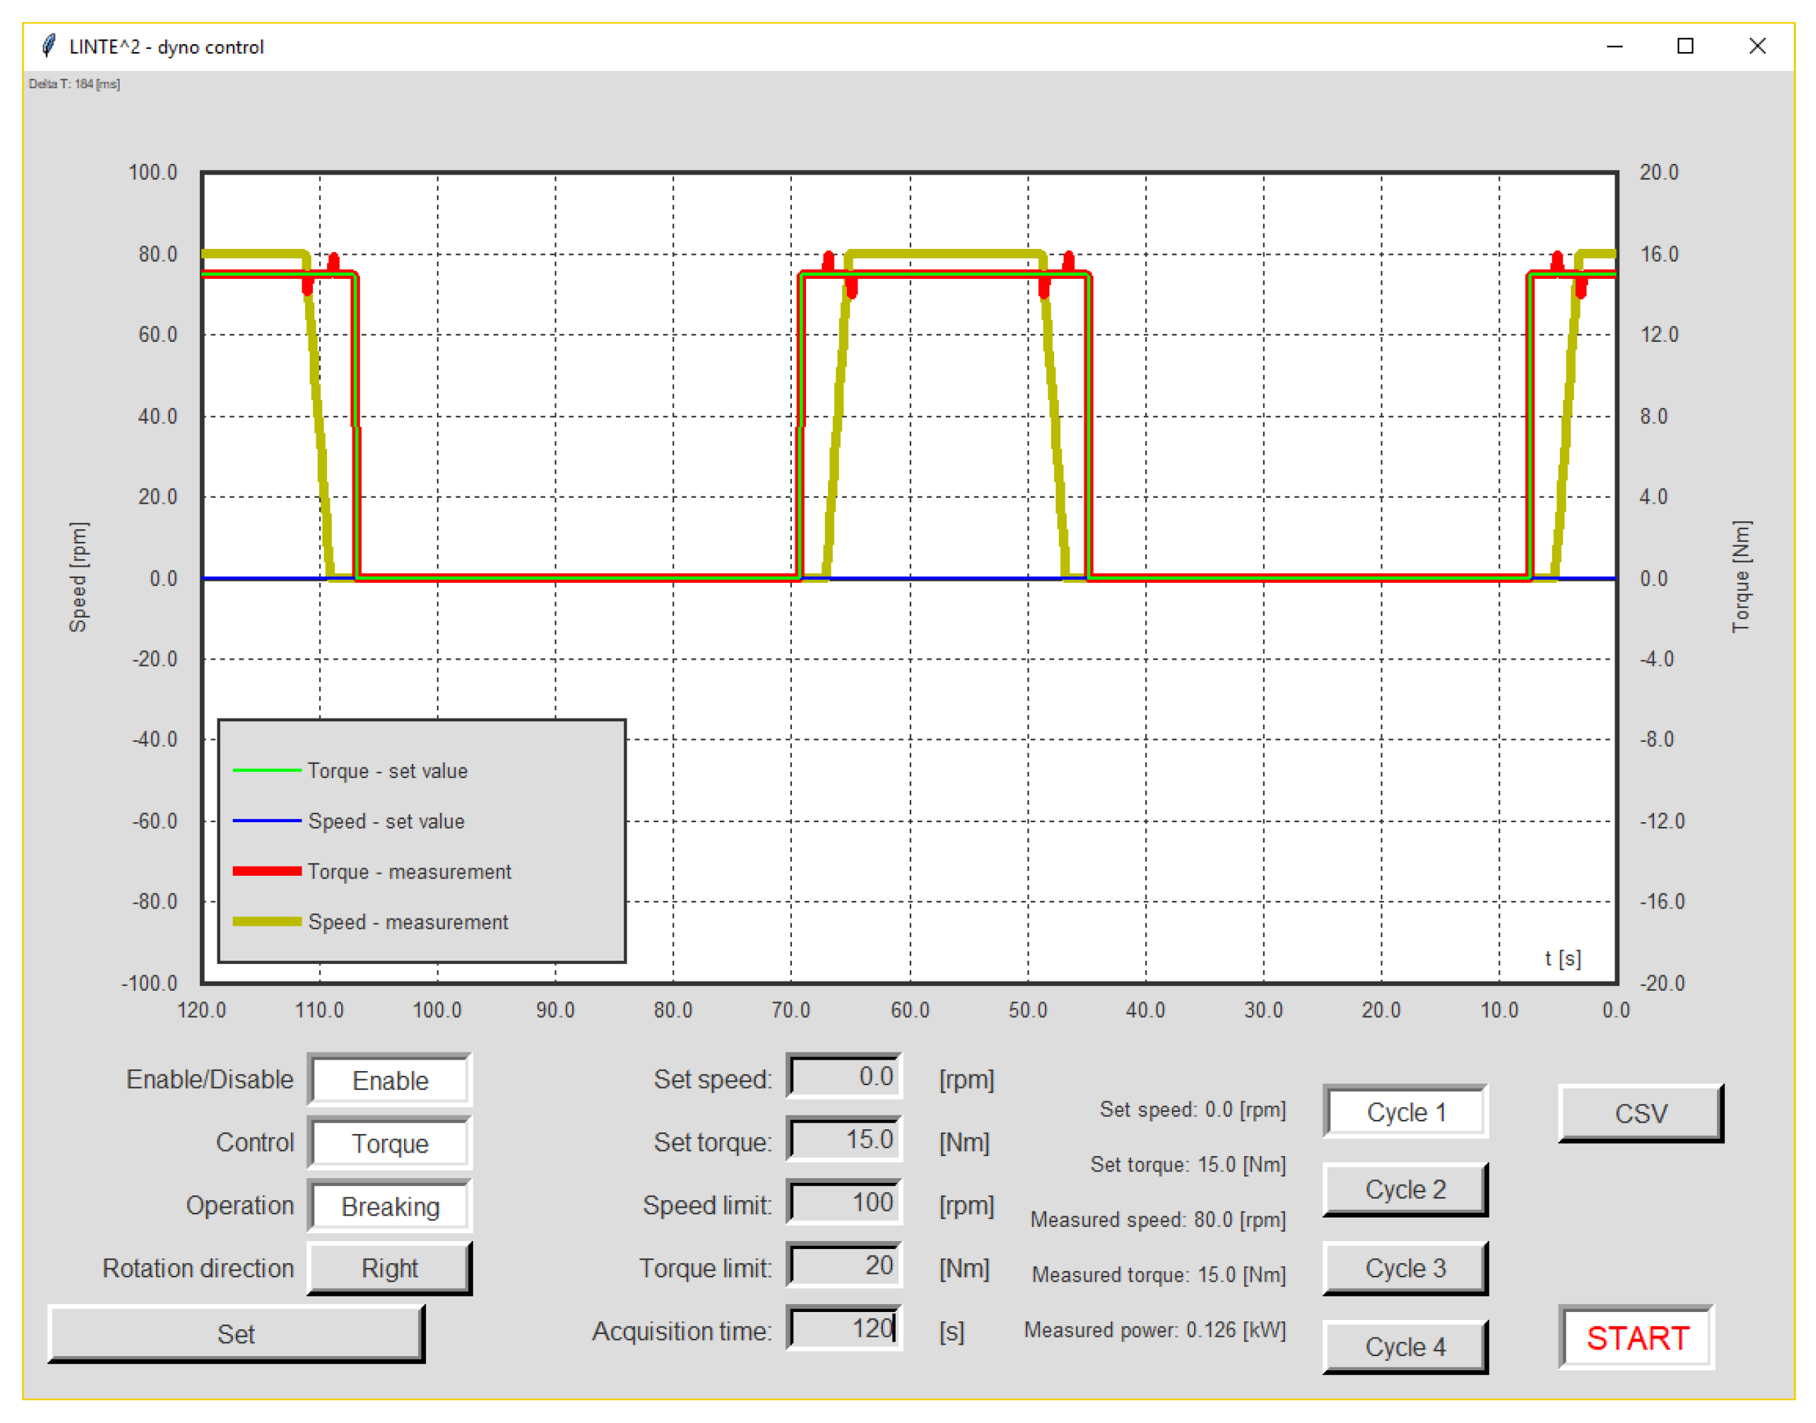Click green Torque set value legend line

[267, 771]
